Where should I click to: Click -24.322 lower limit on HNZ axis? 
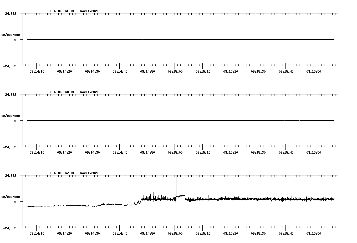(x=10, y=228)
